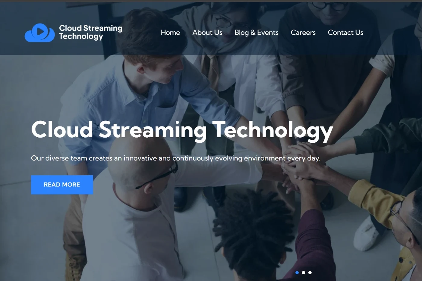
Task: Switch to the second slide dot
Action: [304, 273]
